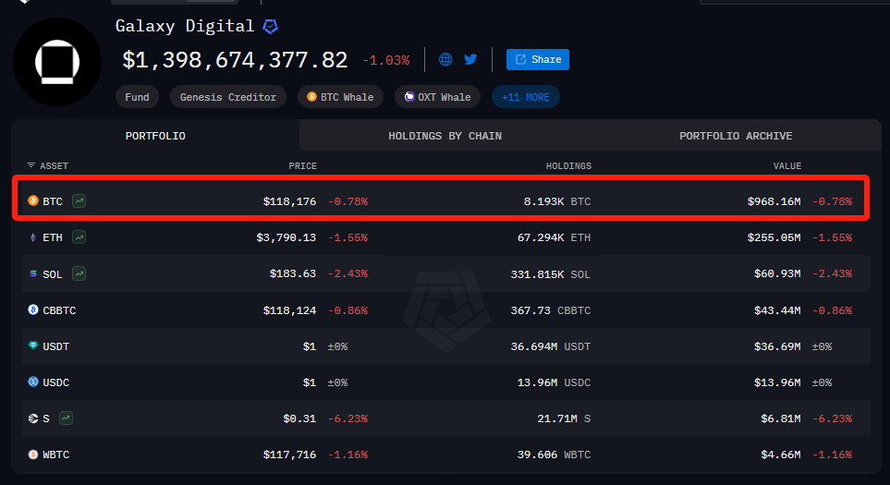
Task: Click the portfolio change -1.03%
Action: coord(386,60)
